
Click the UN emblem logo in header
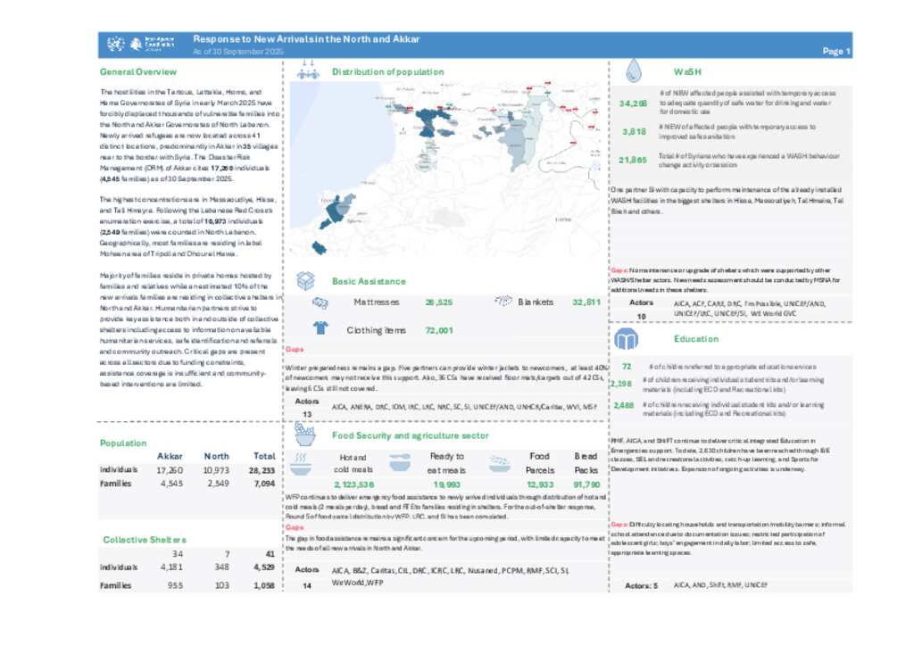point(113,45)
